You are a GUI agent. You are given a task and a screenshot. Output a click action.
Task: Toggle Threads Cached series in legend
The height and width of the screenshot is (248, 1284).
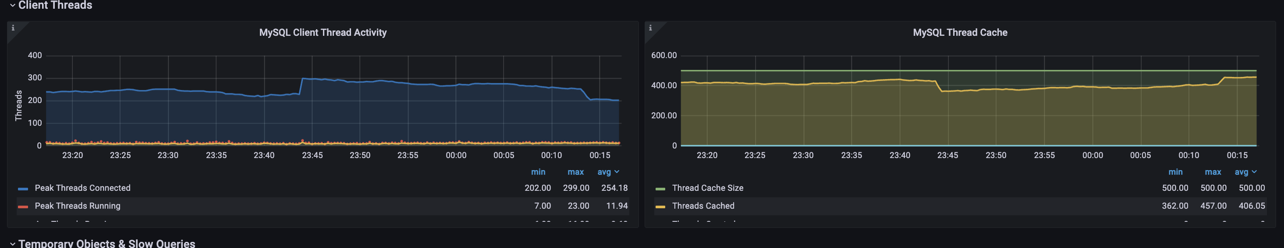click(x=703, y=206)
